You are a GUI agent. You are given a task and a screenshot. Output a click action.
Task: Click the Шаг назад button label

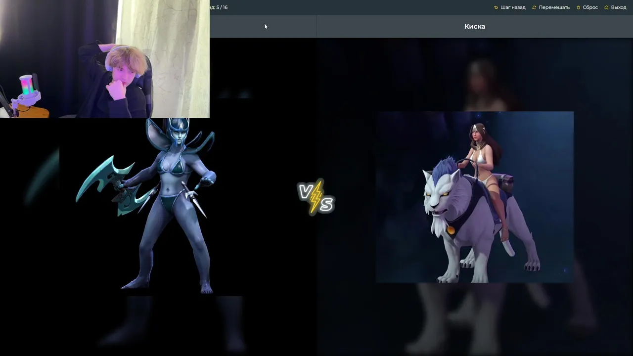click(513, 7)
